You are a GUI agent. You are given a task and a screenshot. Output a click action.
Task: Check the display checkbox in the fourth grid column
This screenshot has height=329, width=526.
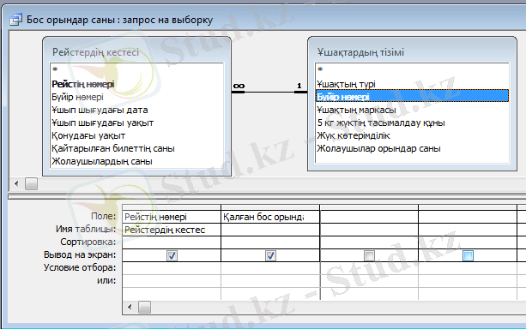coord(468,255)
